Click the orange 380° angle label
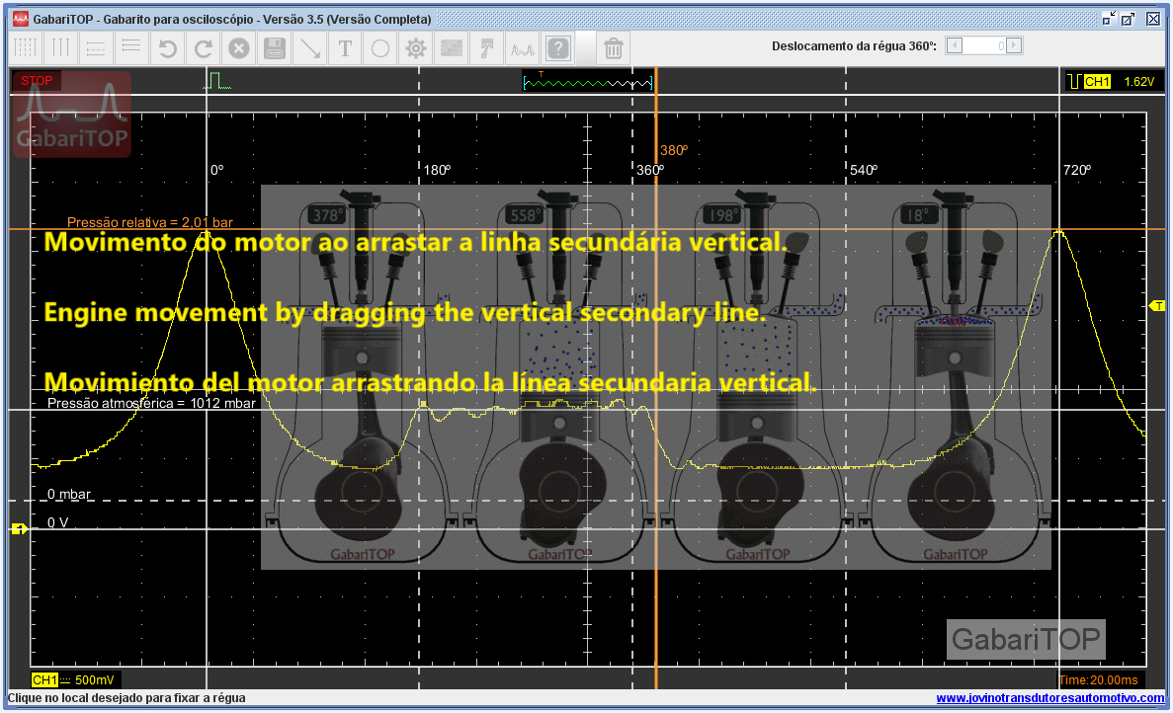 click(673, 150)
